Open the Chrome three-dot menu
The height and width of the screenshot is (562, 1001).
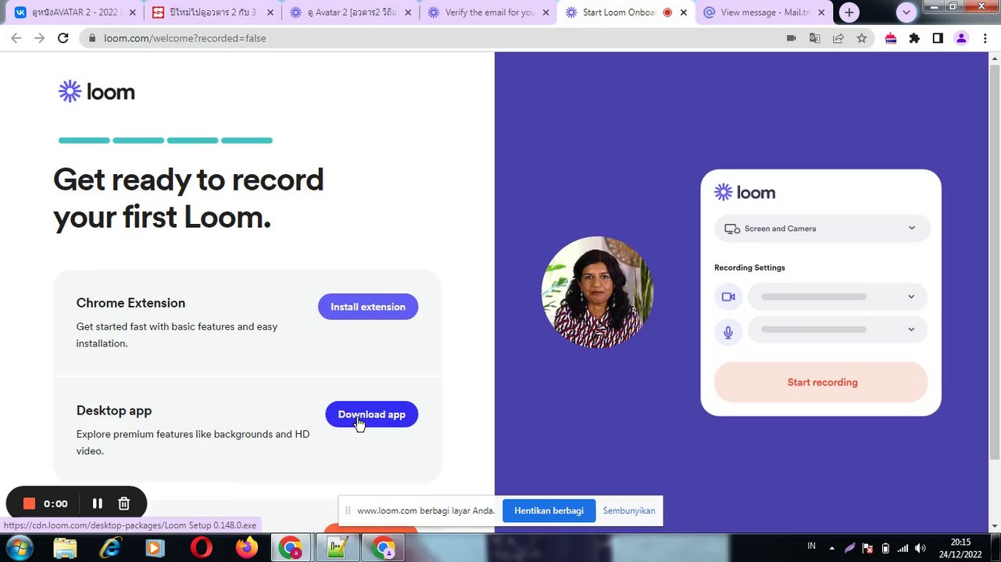tap(984, 37)
